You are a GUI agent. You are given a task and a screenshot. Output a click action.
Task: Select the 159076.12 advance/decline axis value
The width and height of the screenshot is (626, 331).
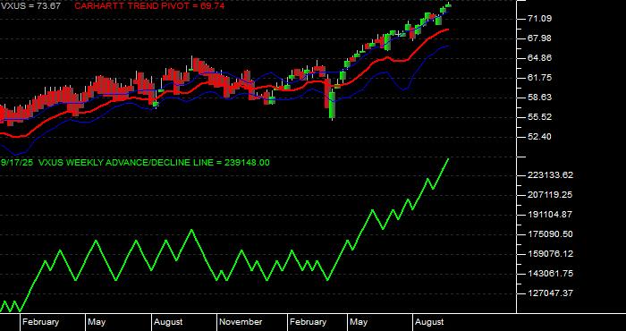[550, 254]
